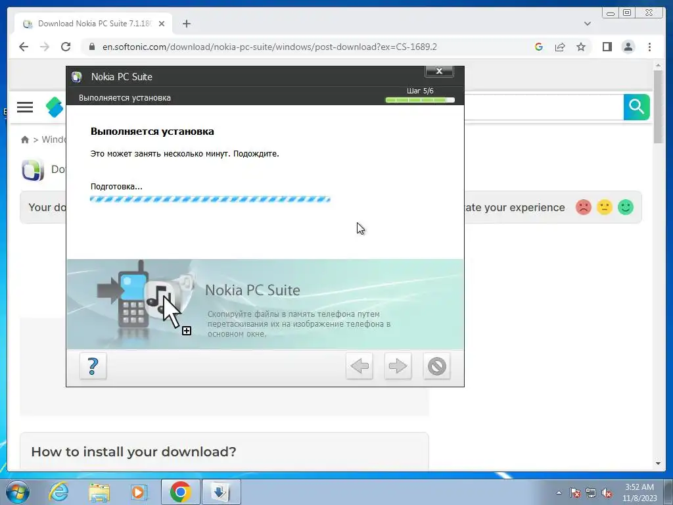Open Windows Media Player from taskbar
Viewport: 673px width, 505px height.
coord(139,492)
